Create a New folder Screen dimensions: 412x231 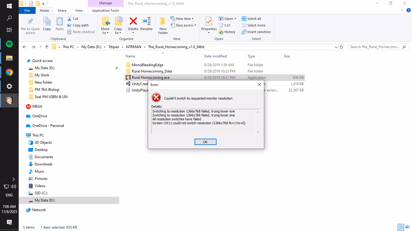pyautogui.click(x=163, y=26)
